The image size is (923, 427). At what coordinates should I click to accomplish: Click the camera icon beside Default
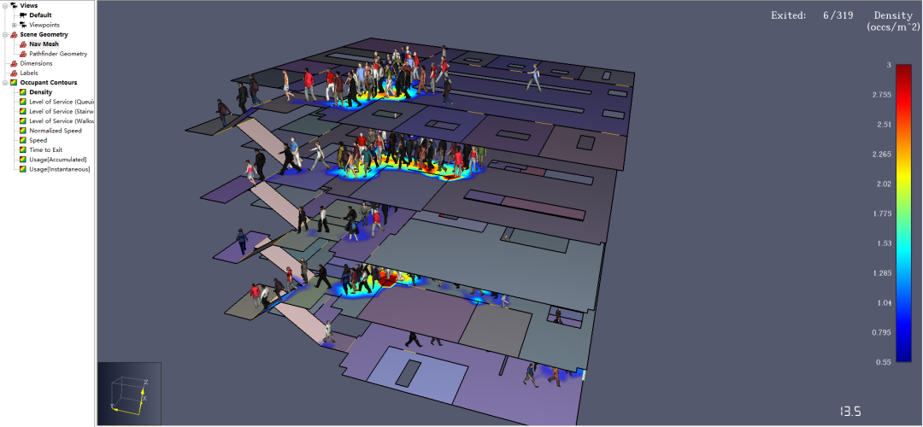click(x=23, y=15)
